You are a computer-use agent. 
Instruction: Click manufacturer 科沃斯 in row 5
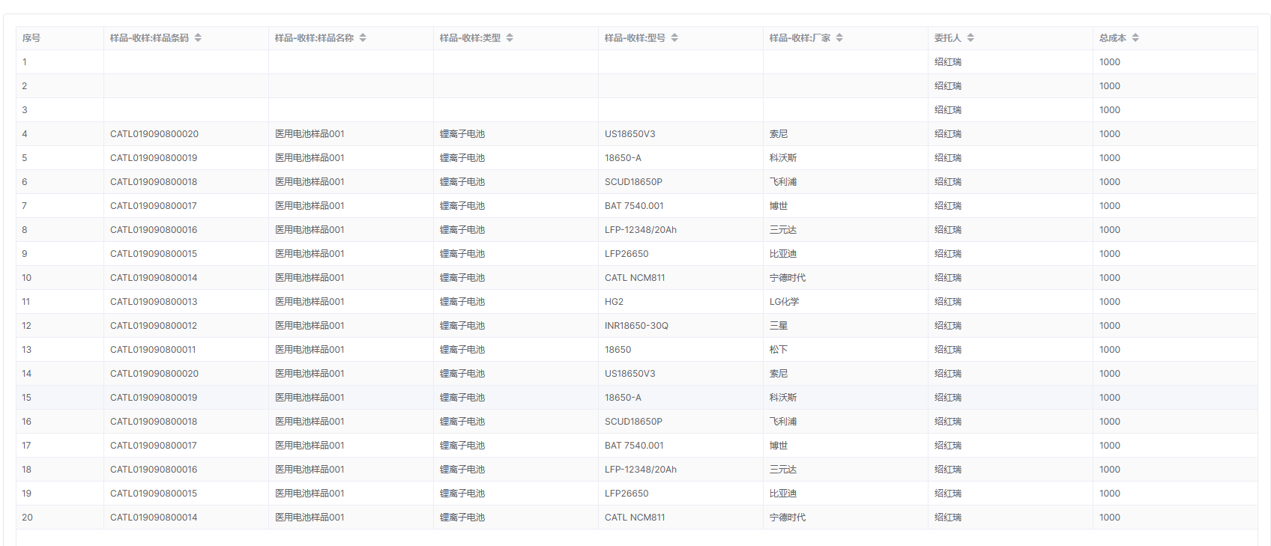click(x=783, y=158)
